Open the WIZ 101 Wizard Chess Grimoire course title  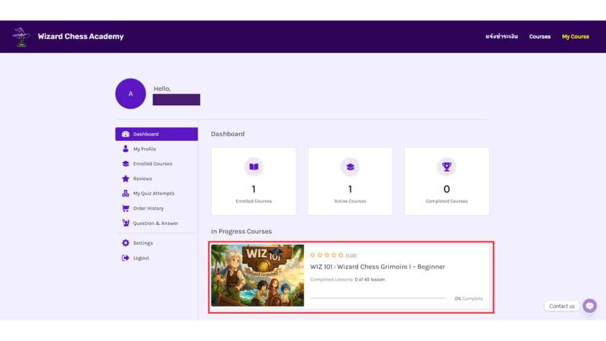tap(378, 267)
